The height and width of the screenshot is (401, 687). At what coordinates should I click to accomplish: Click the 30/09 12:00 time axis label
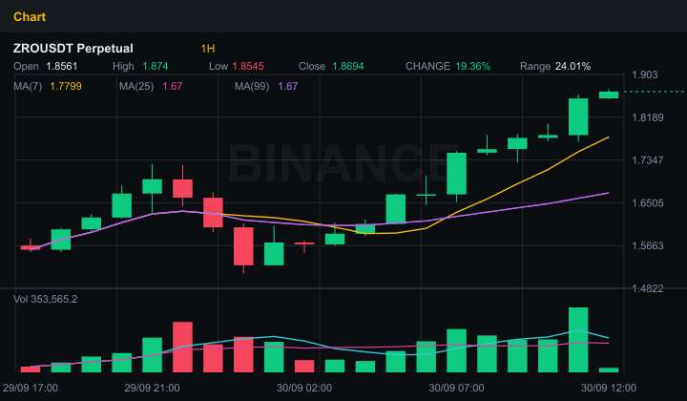point(609,388)
